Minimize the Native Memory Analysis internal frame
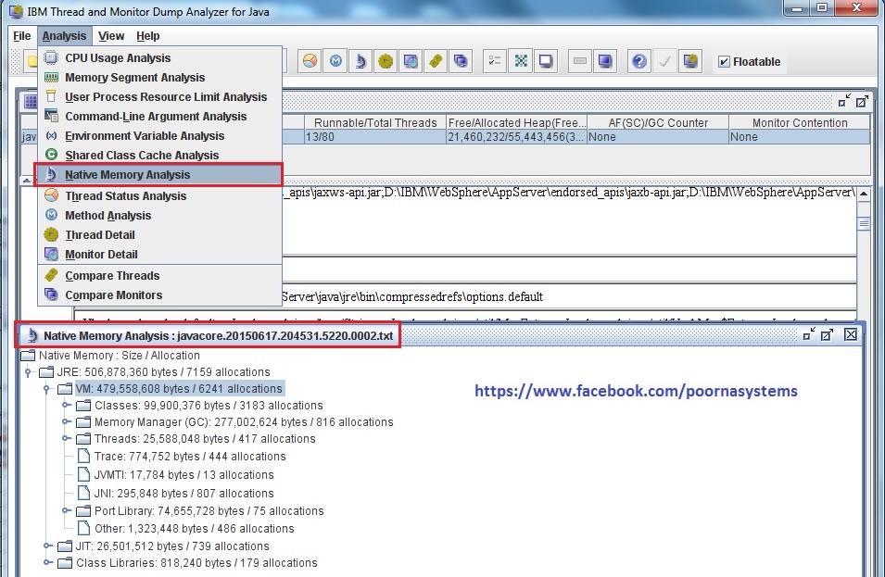Screen dimensions: 885x577 [809, 334]
